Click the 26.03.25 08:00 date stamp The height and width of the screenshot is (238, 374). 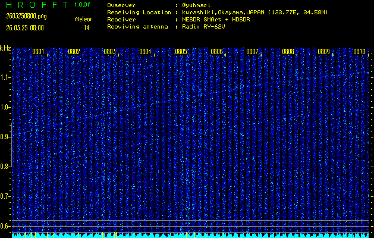coord(25,27)
